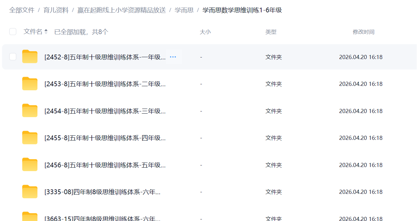Open more options (…) for [2452-8] folder
This screenshot has height=221, width=417.
tap(173, 57)
